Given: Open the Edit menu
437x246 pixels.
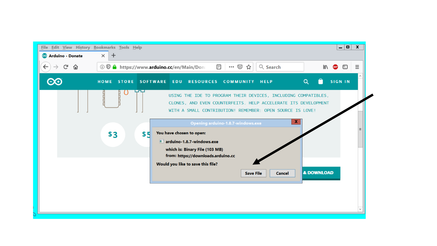Looking at the screenshot, I should pos(55,47).
